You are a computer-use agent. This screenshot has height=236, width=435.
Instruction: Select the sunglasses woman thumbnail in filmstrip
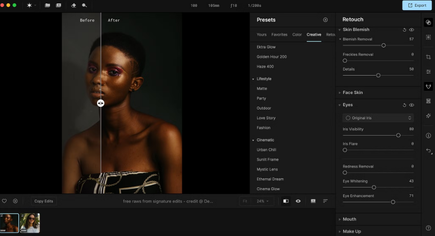coord(30,223)
